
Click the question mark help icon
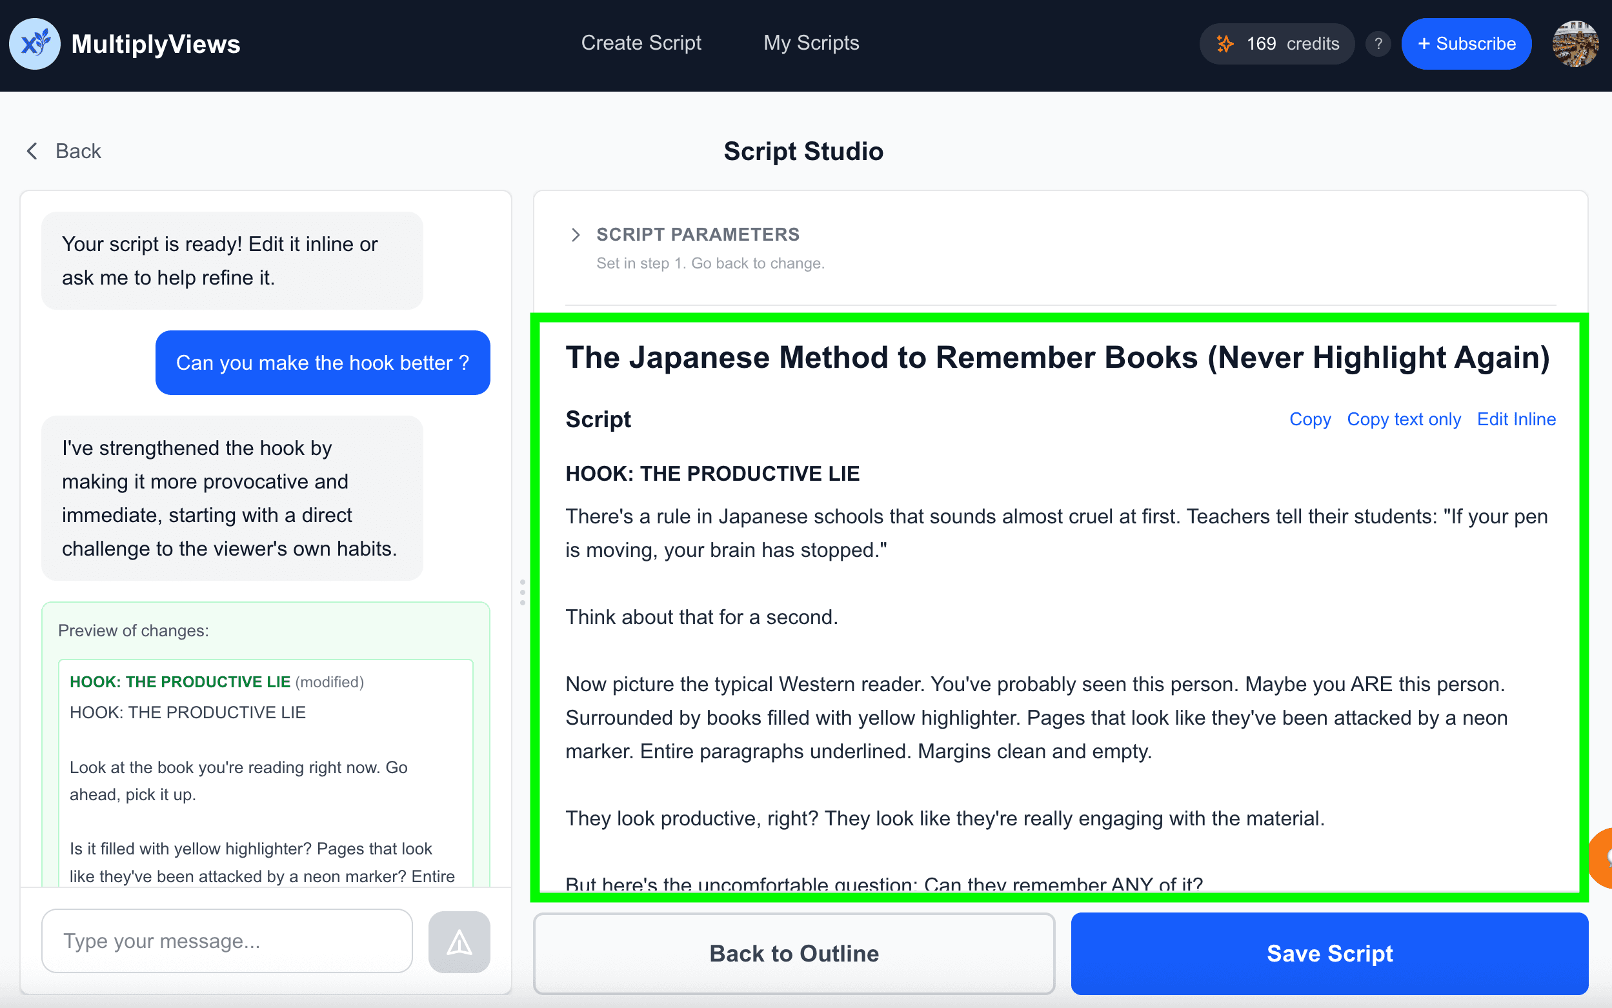pos(1377,44)
